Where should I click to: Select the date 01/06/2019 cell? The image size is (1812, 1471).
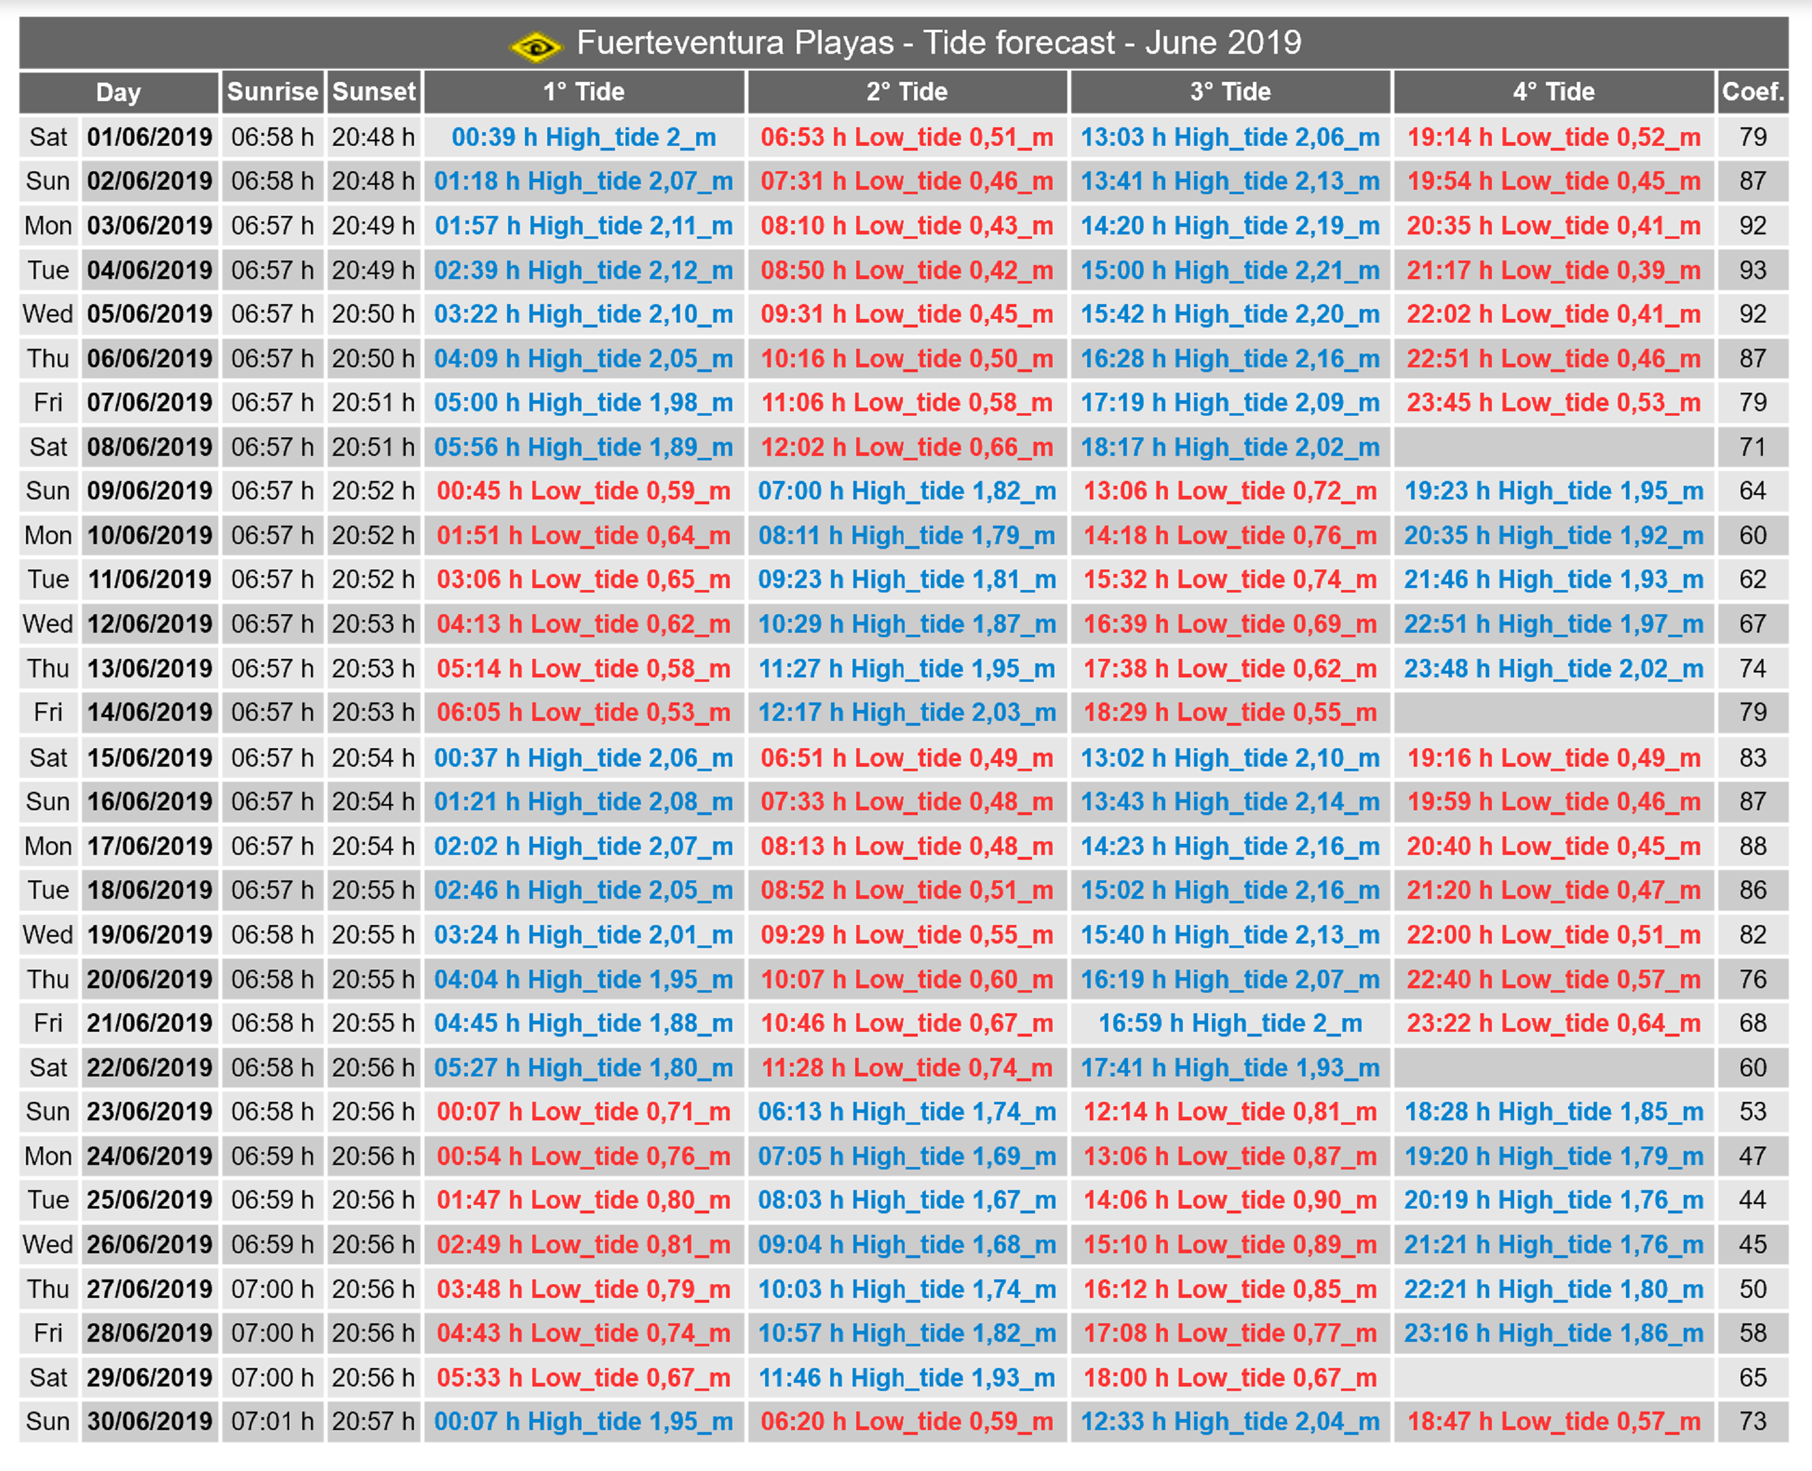(150, 137)
